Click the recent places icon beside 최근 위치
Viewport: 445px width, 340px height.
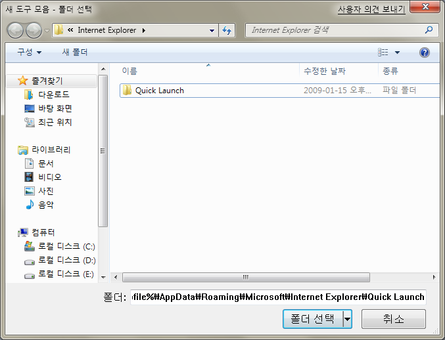29,122
